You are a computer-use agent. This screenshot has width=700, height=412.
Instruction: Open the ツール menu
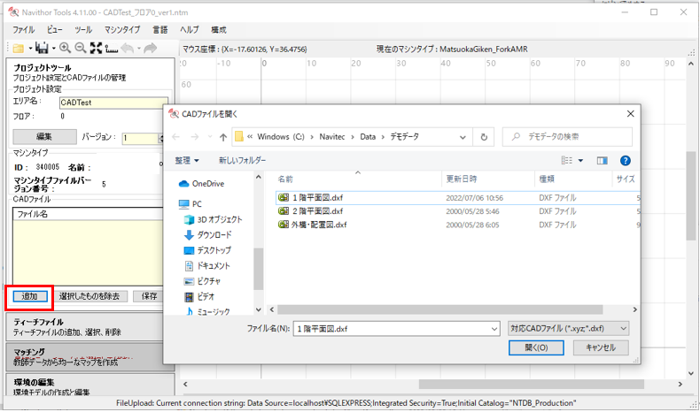click(x=82, y=29)
